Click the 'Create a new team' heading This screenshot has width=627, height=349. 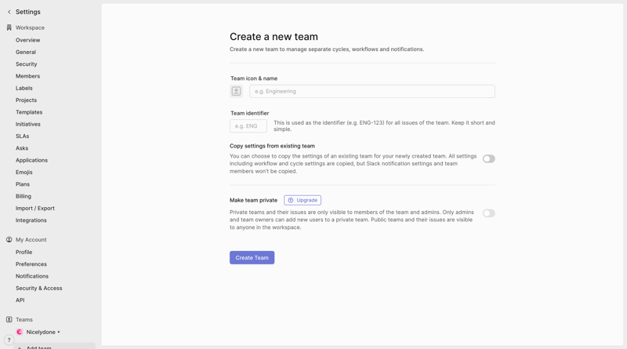[x=274, y=37]
